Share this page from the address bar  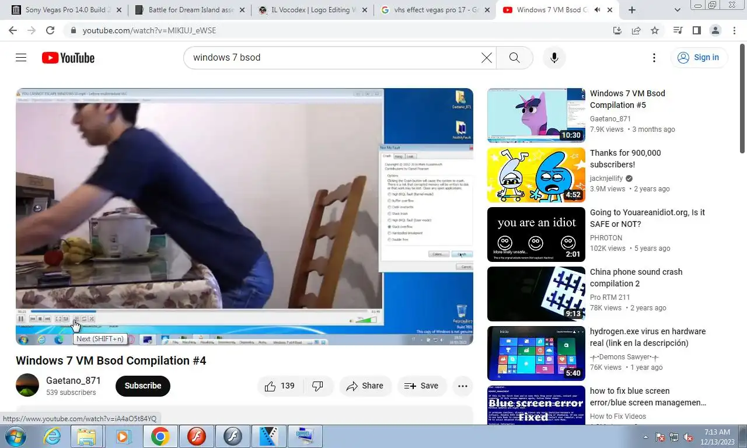636,30
